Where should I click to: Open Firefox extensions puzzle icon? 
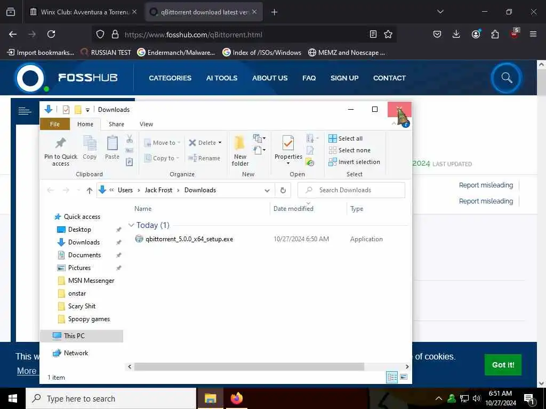coord(495,34)
